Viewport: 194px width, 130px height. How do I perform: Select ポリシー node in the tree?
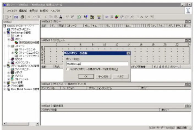[19, 39]
